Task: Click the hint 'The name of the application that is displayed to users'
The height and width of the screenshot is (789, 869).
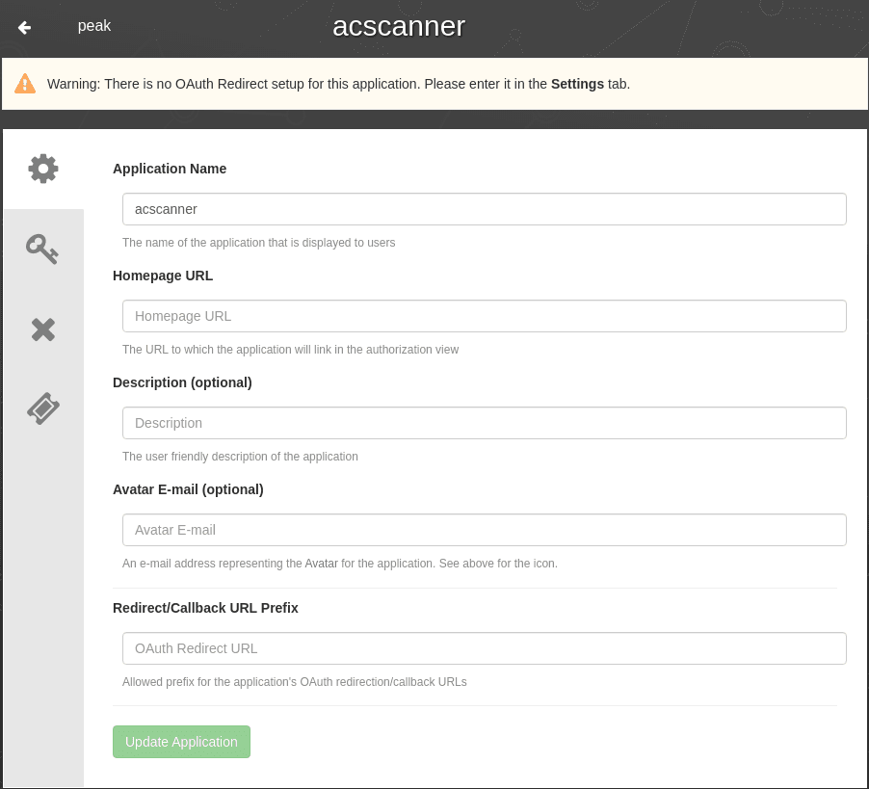Action: pyautogui.click(x=259, y=243)
